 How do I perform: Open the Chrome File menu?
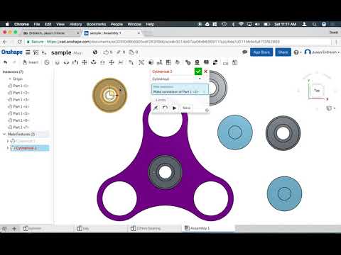[37, 24]
